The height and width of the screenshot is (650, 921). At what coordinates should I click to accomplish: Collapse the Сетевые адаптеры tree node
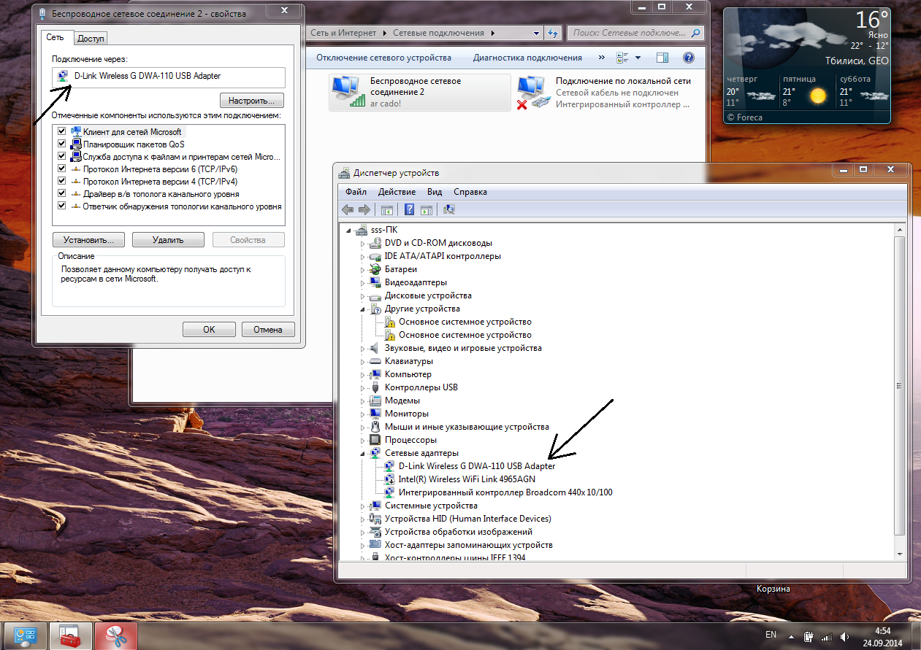click(x=362, y=453)
